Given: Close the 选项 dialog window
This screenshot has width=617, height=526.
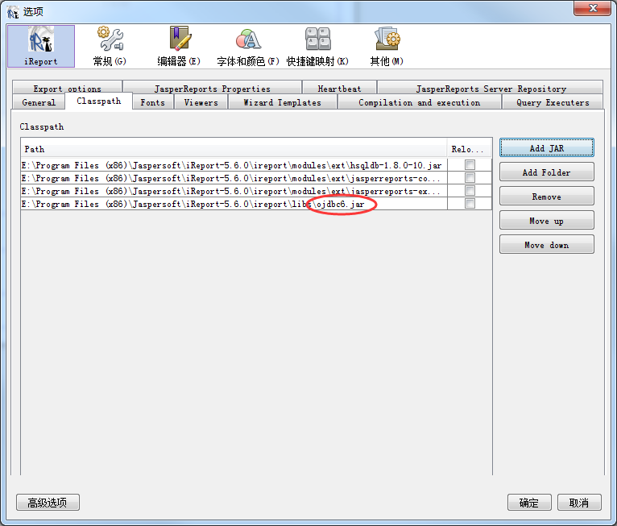Looking at the screenshot, I should [x=593, y=8].
